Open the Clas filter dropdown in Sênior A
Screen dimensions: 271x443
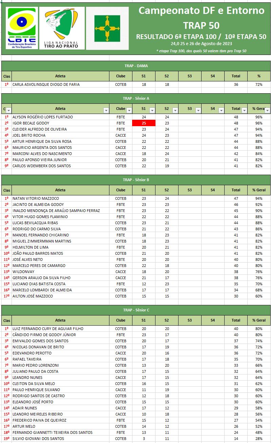pyautogui.click(x=9, y=110)
